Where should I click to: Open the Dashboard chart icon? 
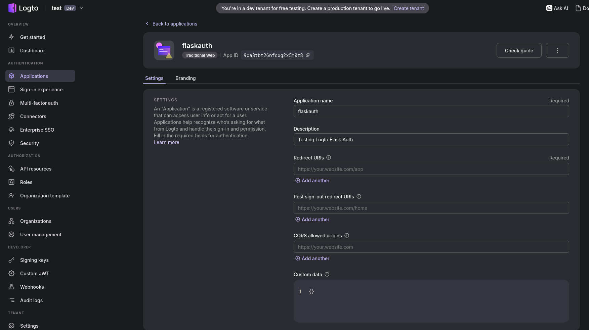point(11,51)
